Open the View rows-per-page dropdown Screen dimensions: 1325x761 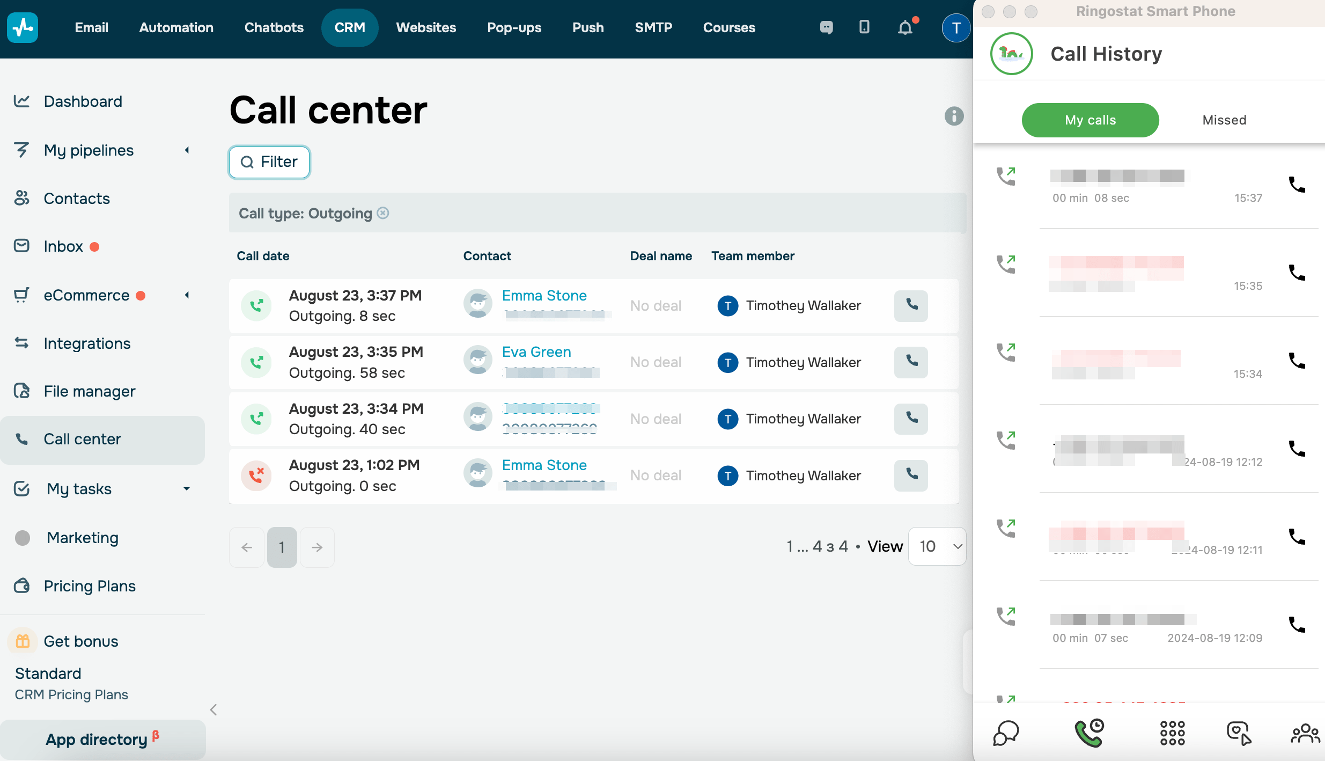click(x=937, y=546)
